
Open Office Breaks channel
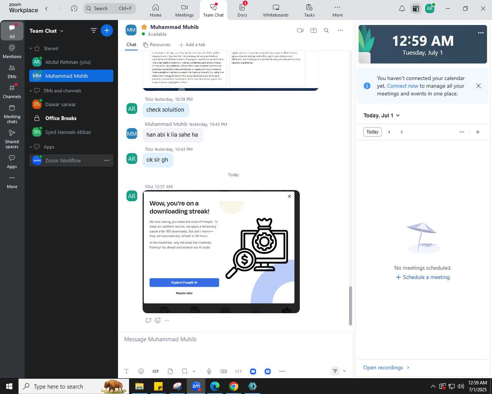tap(71, 118)
